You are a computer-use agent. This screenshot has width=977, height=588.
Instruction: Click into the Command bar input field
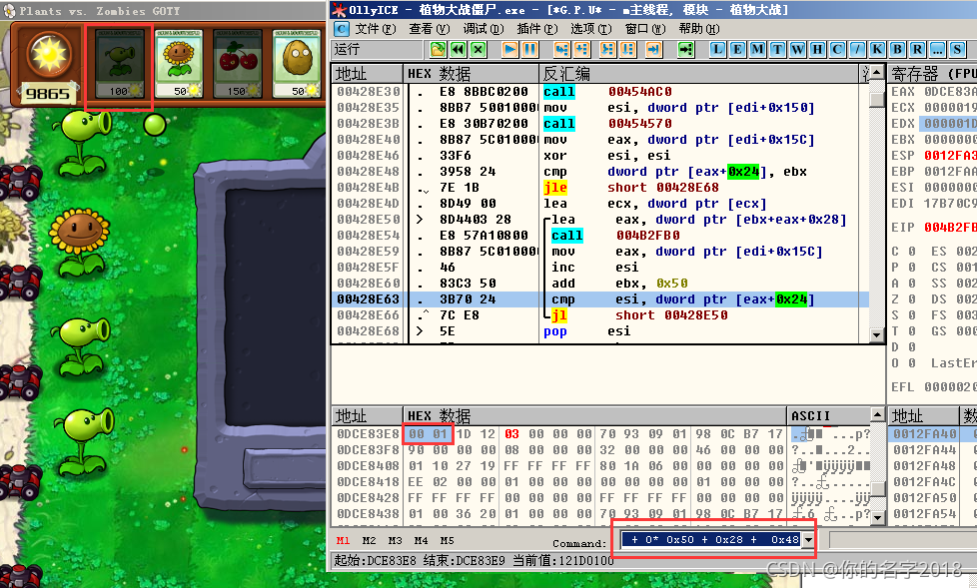[x=711, y=539]
